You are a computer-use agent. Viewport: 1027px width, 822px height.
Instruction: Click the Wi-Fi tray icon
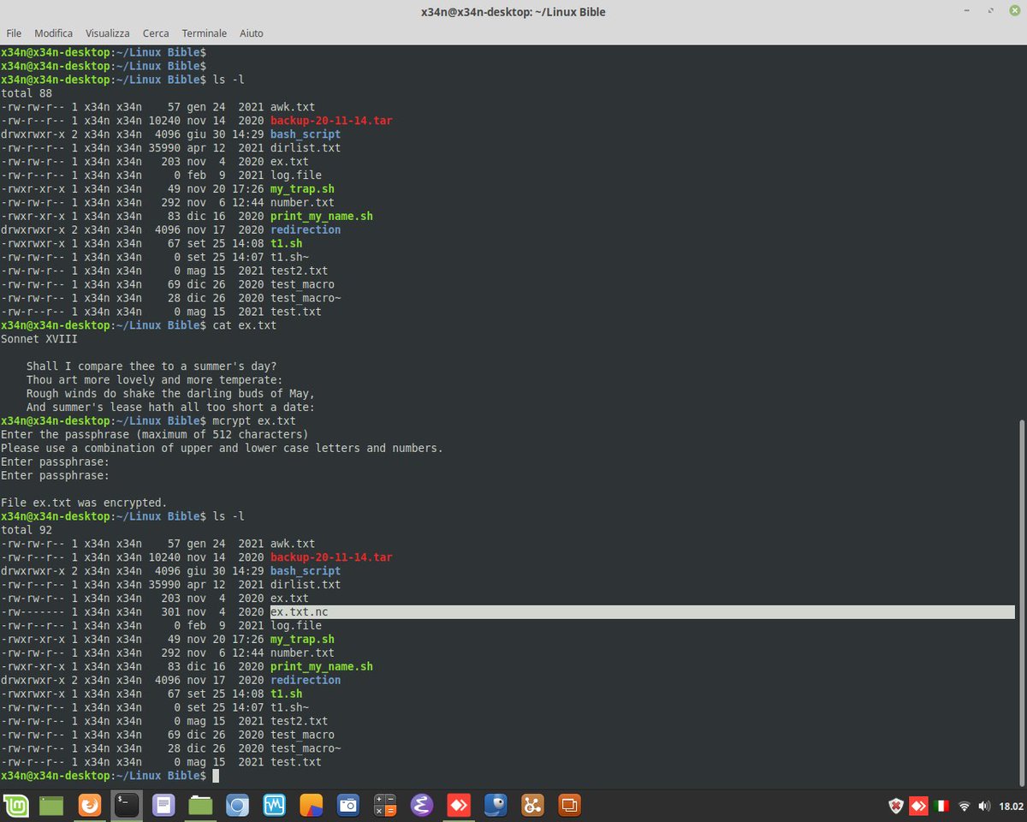[x=964, y=805]
